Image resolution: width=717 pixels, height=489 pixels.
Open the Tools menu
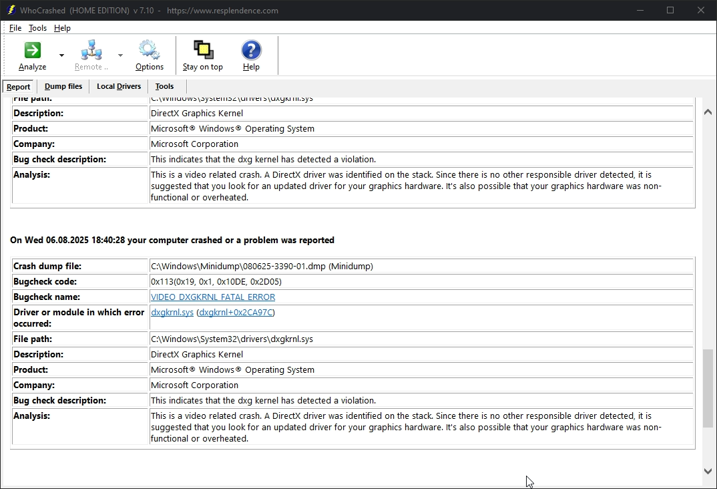(x=37, y=28)
